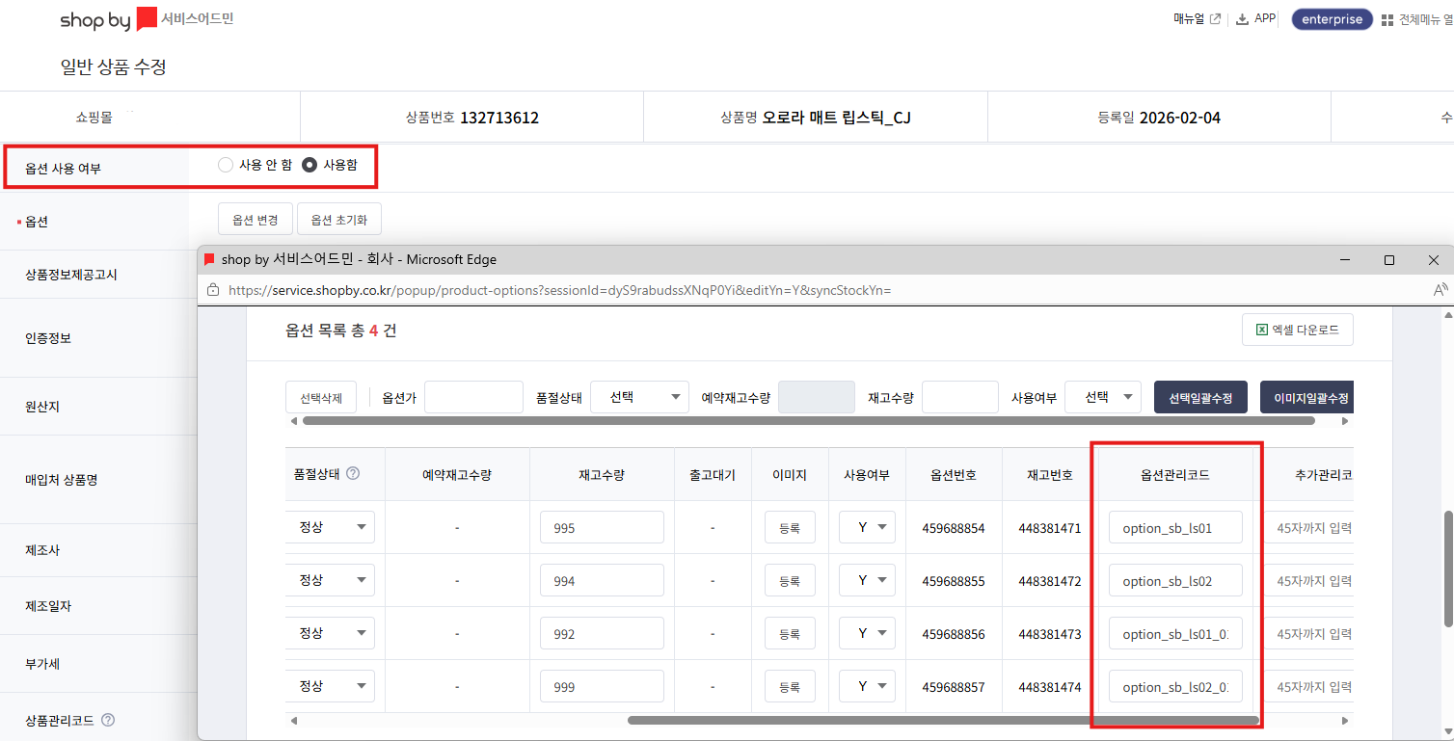
Task: Click the 부가세 section label
Action: pos(42,664)
